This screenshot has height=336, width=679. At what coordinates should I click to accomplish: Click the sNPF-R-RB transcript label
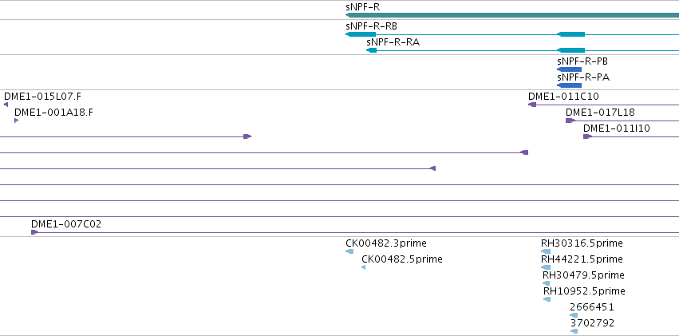tap(371, 26)
